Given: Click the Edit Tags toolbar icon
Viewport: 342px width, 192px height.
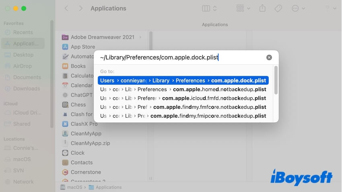Looking at the screenshot, I should [x=278, y=8].
